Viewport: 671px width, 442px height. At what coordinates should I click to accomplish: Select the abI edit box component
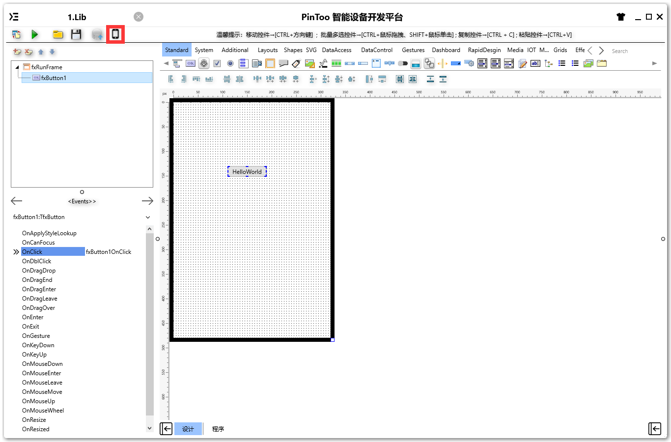tap(535, 63)
